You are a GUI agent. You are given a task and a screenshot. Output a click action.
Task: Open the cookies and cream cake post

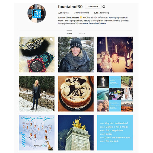(x=76, y=94)
